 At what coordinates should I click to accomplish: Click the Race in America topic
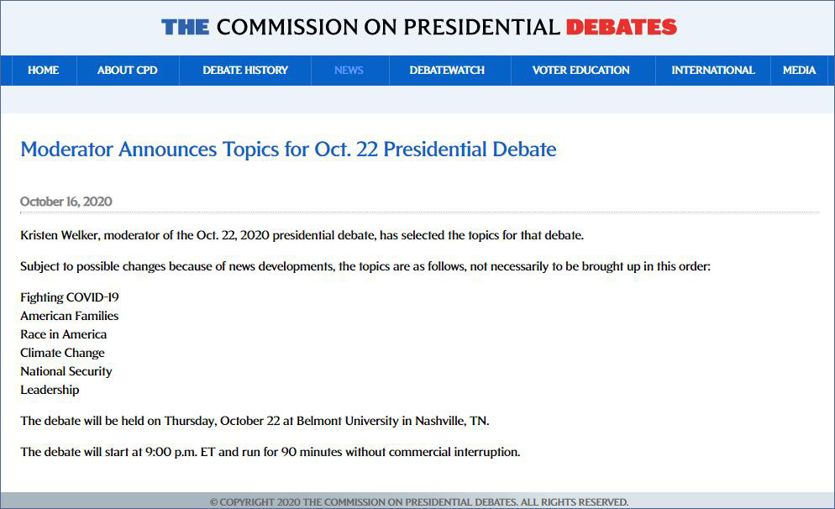coord(64,334)
